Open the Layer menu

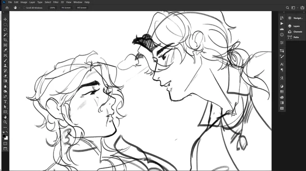[32, 2]
